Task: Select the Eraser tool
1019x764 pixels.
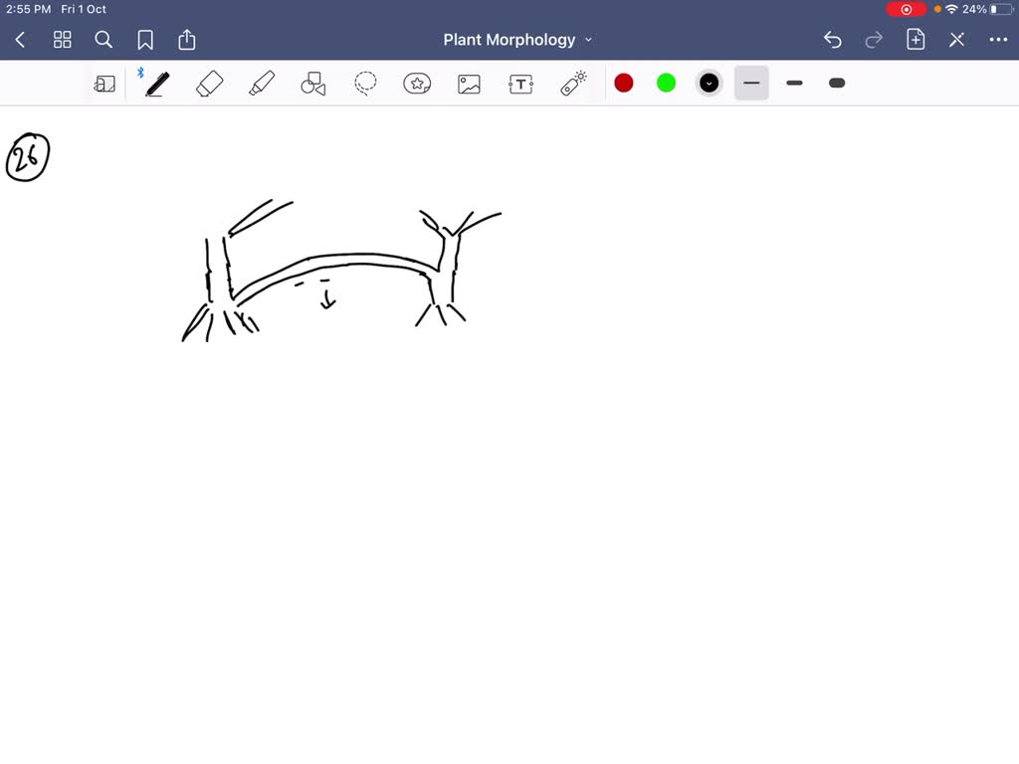Action: pyautogui.click(x=210, y=84)
